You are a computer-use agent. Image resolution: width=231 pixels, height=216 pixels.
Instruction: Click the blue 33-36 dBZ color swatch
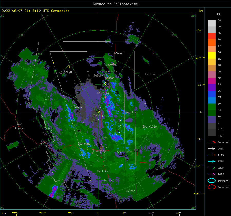[211, 94]
